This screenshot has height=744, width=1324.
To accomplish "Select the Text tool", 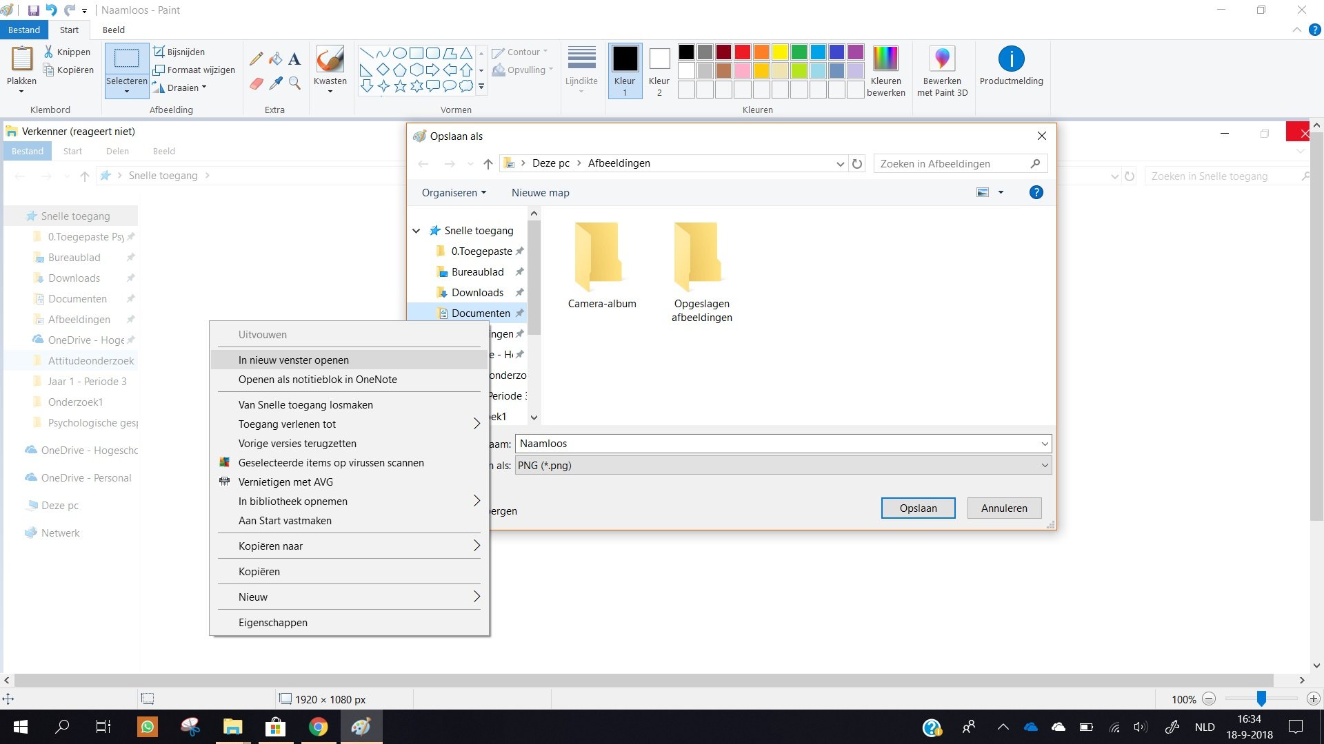I will pos(294,59).
